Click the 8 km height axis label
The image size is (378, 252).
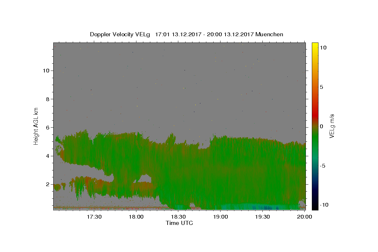48,99
